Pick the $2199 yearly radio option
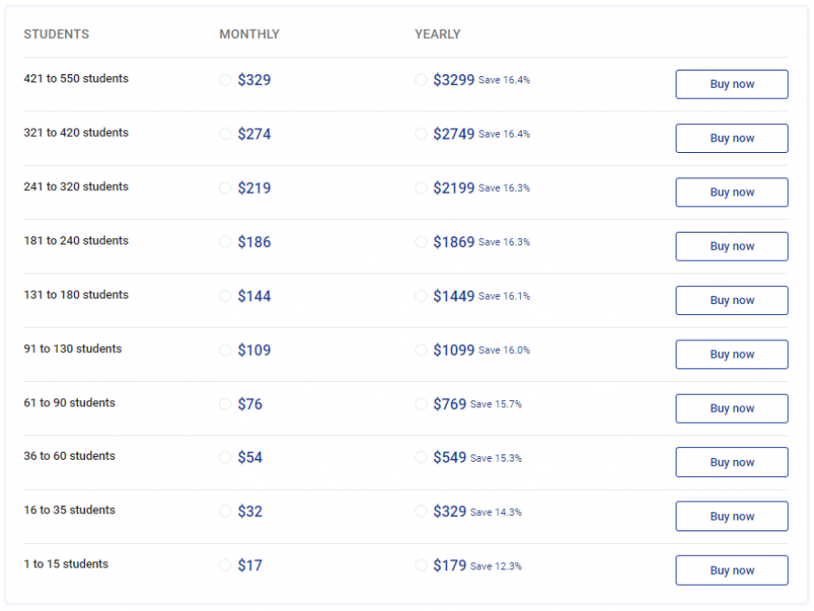 421,188
